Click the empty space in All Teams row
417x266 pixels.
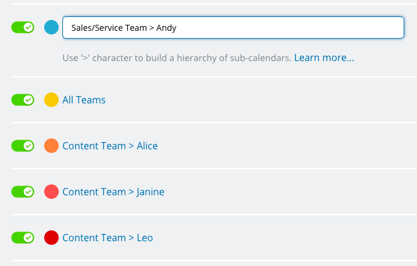(x=261, y=100)
